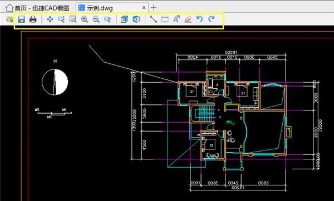Click the double magnifier zoom extents icon

coord(107,19)
